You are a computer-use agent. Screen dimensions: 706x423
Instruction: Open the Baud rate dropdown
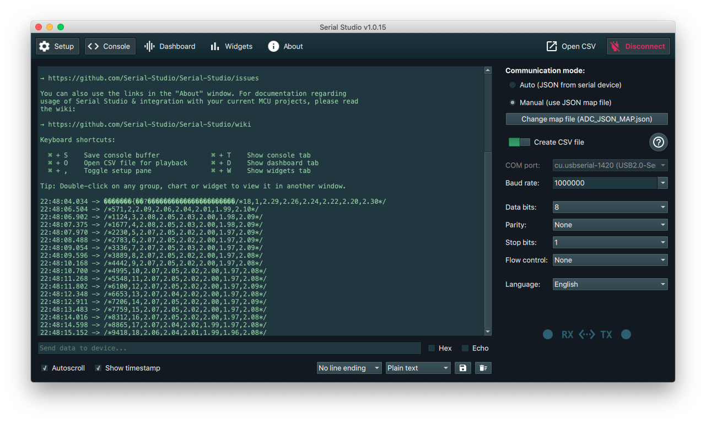click(663, 182)
